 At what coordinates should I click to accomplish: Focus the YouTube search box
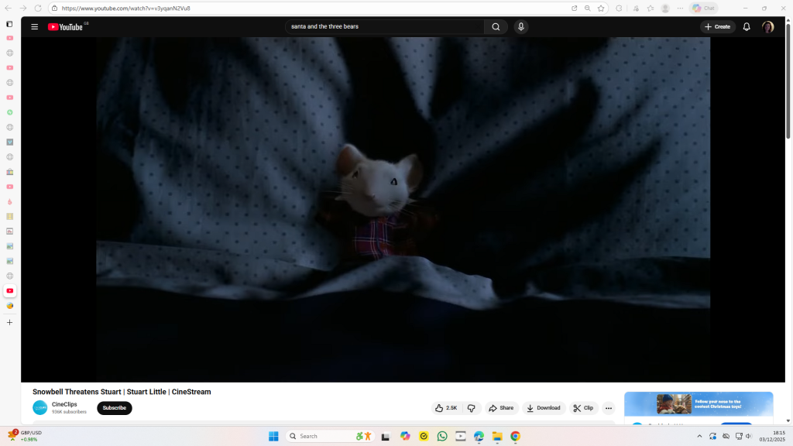383,26
